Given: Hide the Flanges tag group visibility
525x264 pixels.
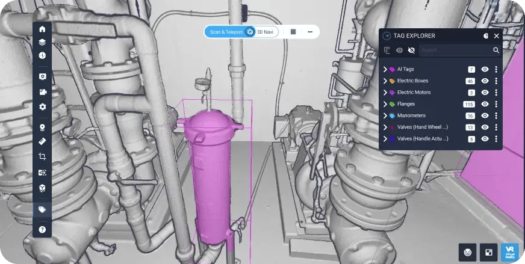Looking at the screenshot, I should (x=485, y=104).
